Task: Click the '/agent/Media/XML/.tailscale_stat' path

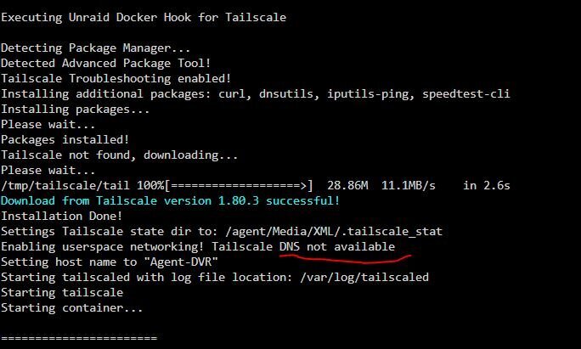Action: (334, 232)
